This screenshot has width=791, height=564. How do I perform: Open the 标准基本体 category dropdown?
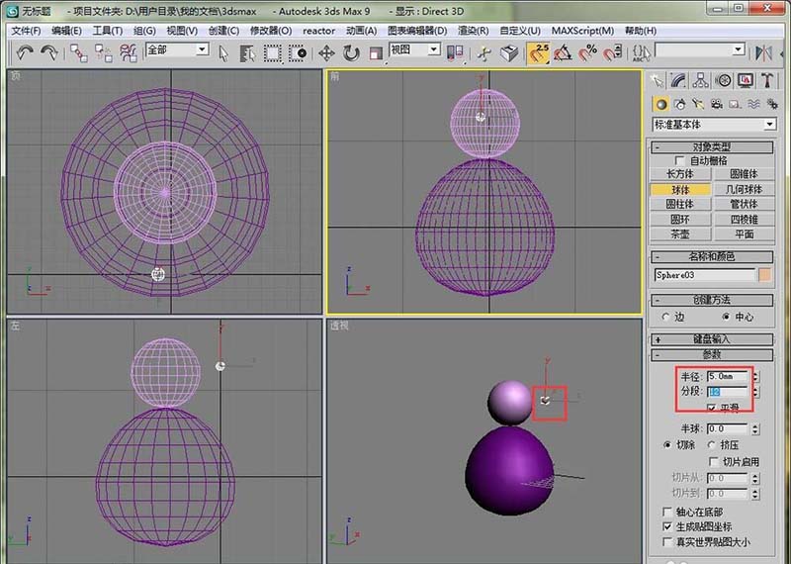tap(769, 125)
